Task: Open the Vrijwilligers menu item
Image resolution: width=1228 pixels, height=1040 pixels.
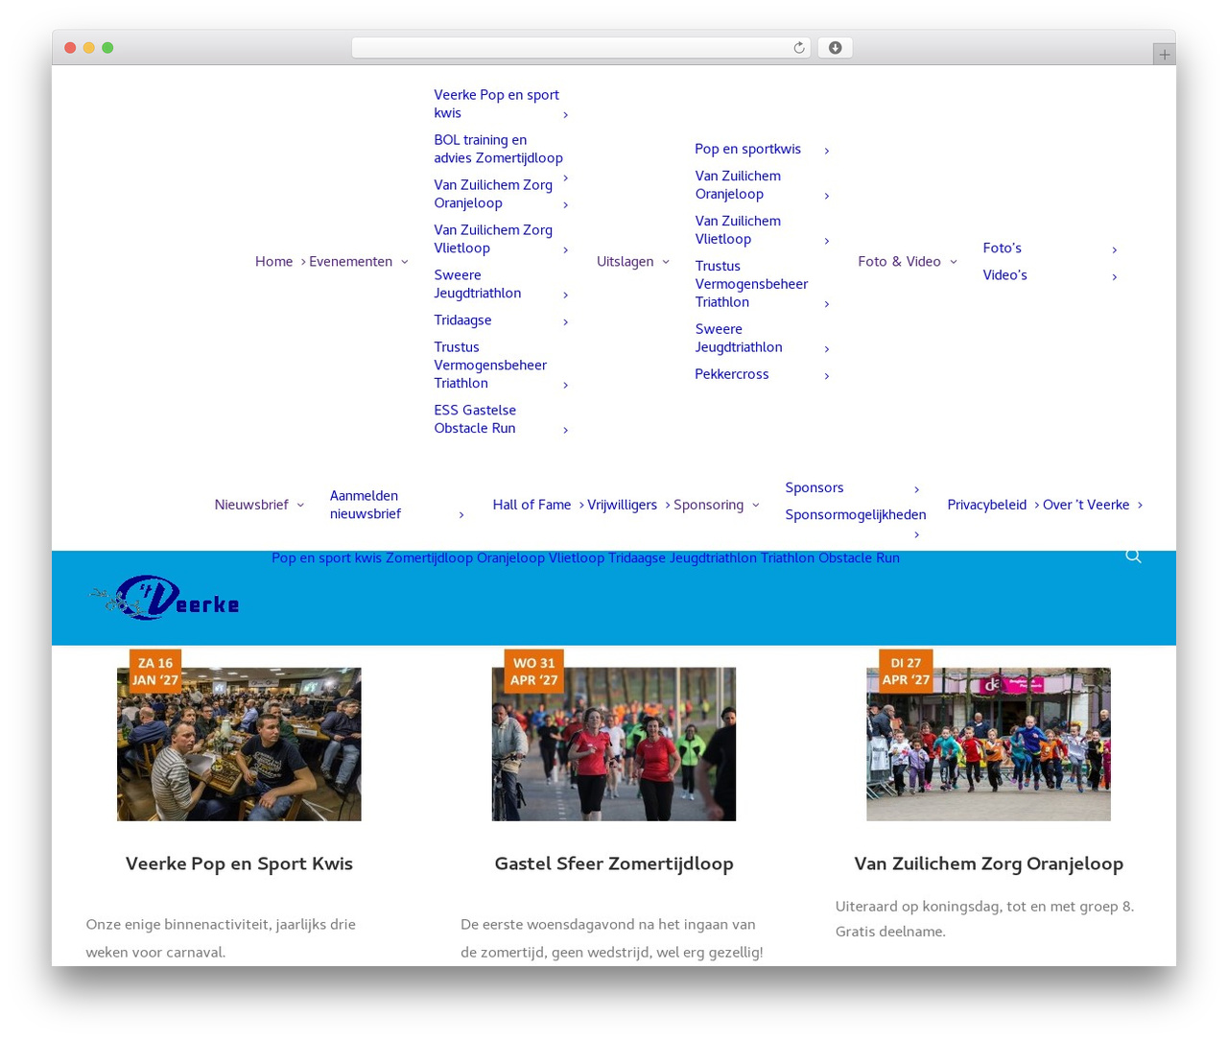Action: (x=622, y=505)
